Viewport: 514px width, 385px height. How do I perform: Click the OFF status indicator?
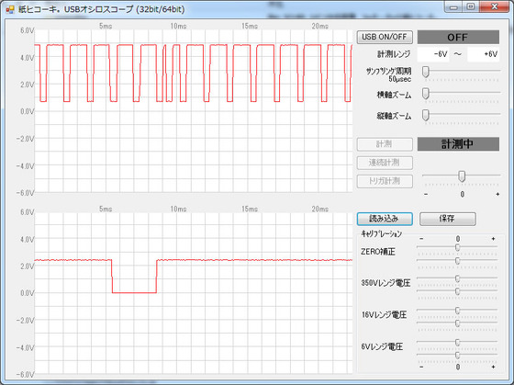[x=458, y=37]
